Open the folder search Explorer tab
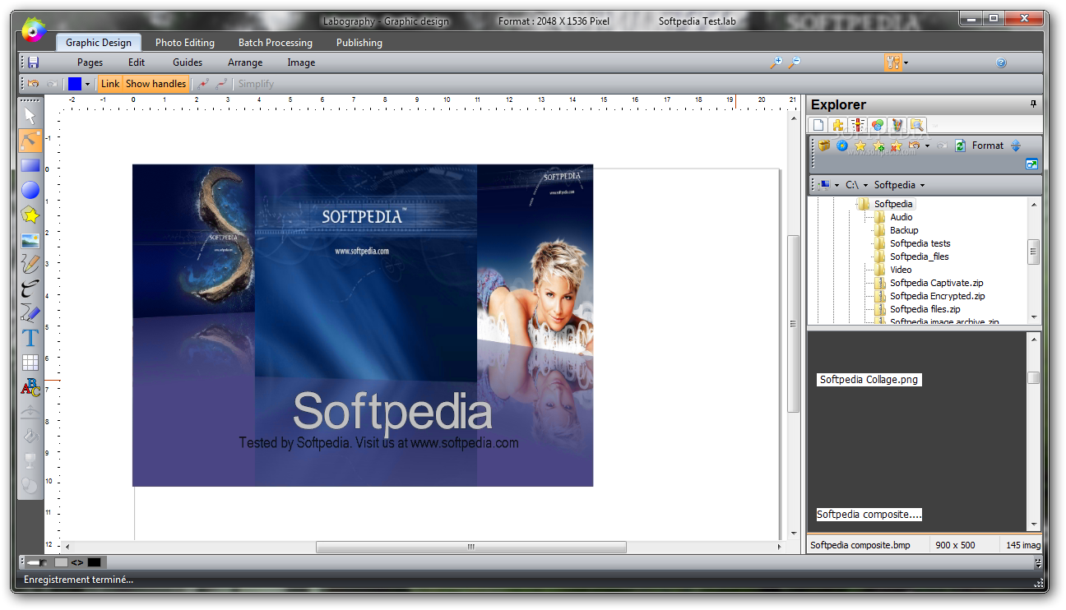Screen dimensions: 1066x610 click(x=917, y=125)
